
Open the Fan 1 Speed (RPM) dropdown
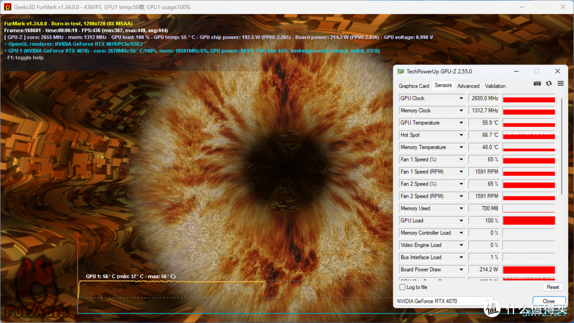pos(461,172)
